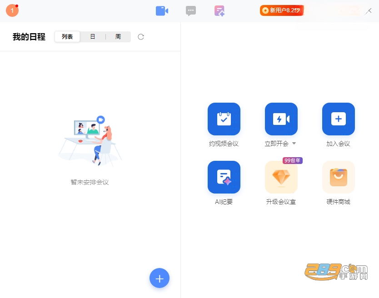Viewport: 379px width, 298px height.
Task: Open the orange user avatar profile
Action: pos(12,10)
